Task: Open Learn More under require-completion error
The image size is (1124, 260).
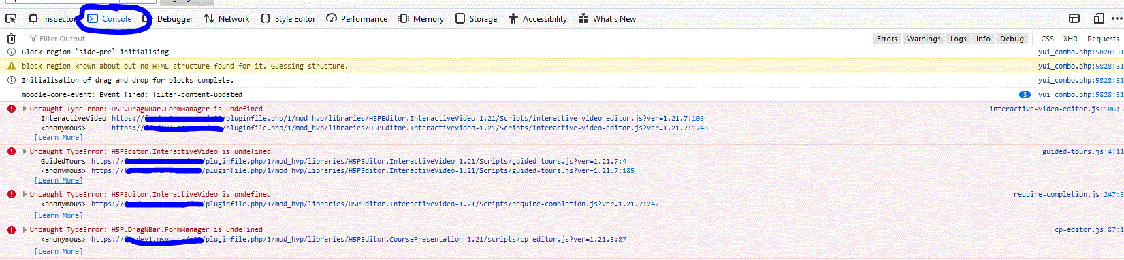Action: tap(59, 215)
